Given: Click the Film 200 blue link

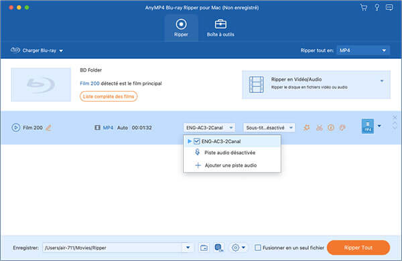Looking at the screenshot, I should [x=90, y=84].
